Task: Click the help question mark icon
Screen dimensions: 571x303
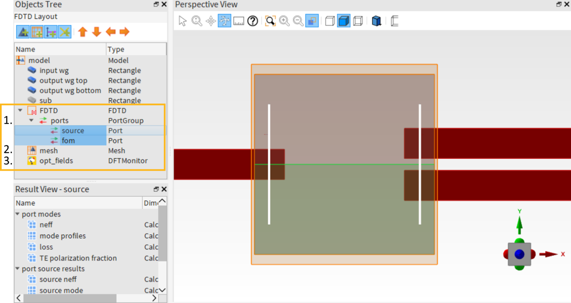Action: (253, 21)
